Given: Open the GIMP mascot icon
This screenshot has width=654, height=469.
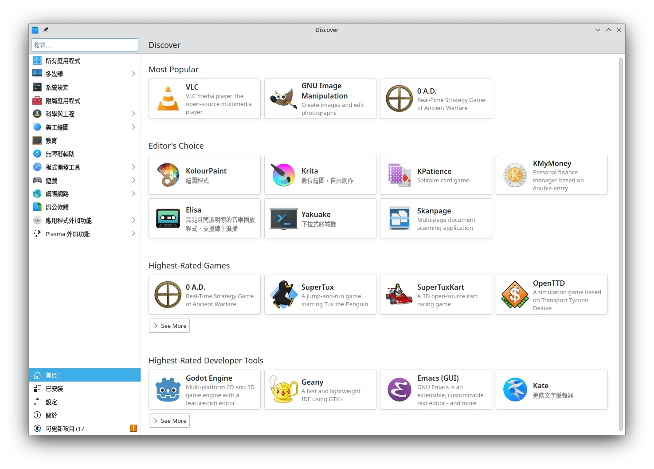Looking at the screenshot, I should (x=284, y=99).
